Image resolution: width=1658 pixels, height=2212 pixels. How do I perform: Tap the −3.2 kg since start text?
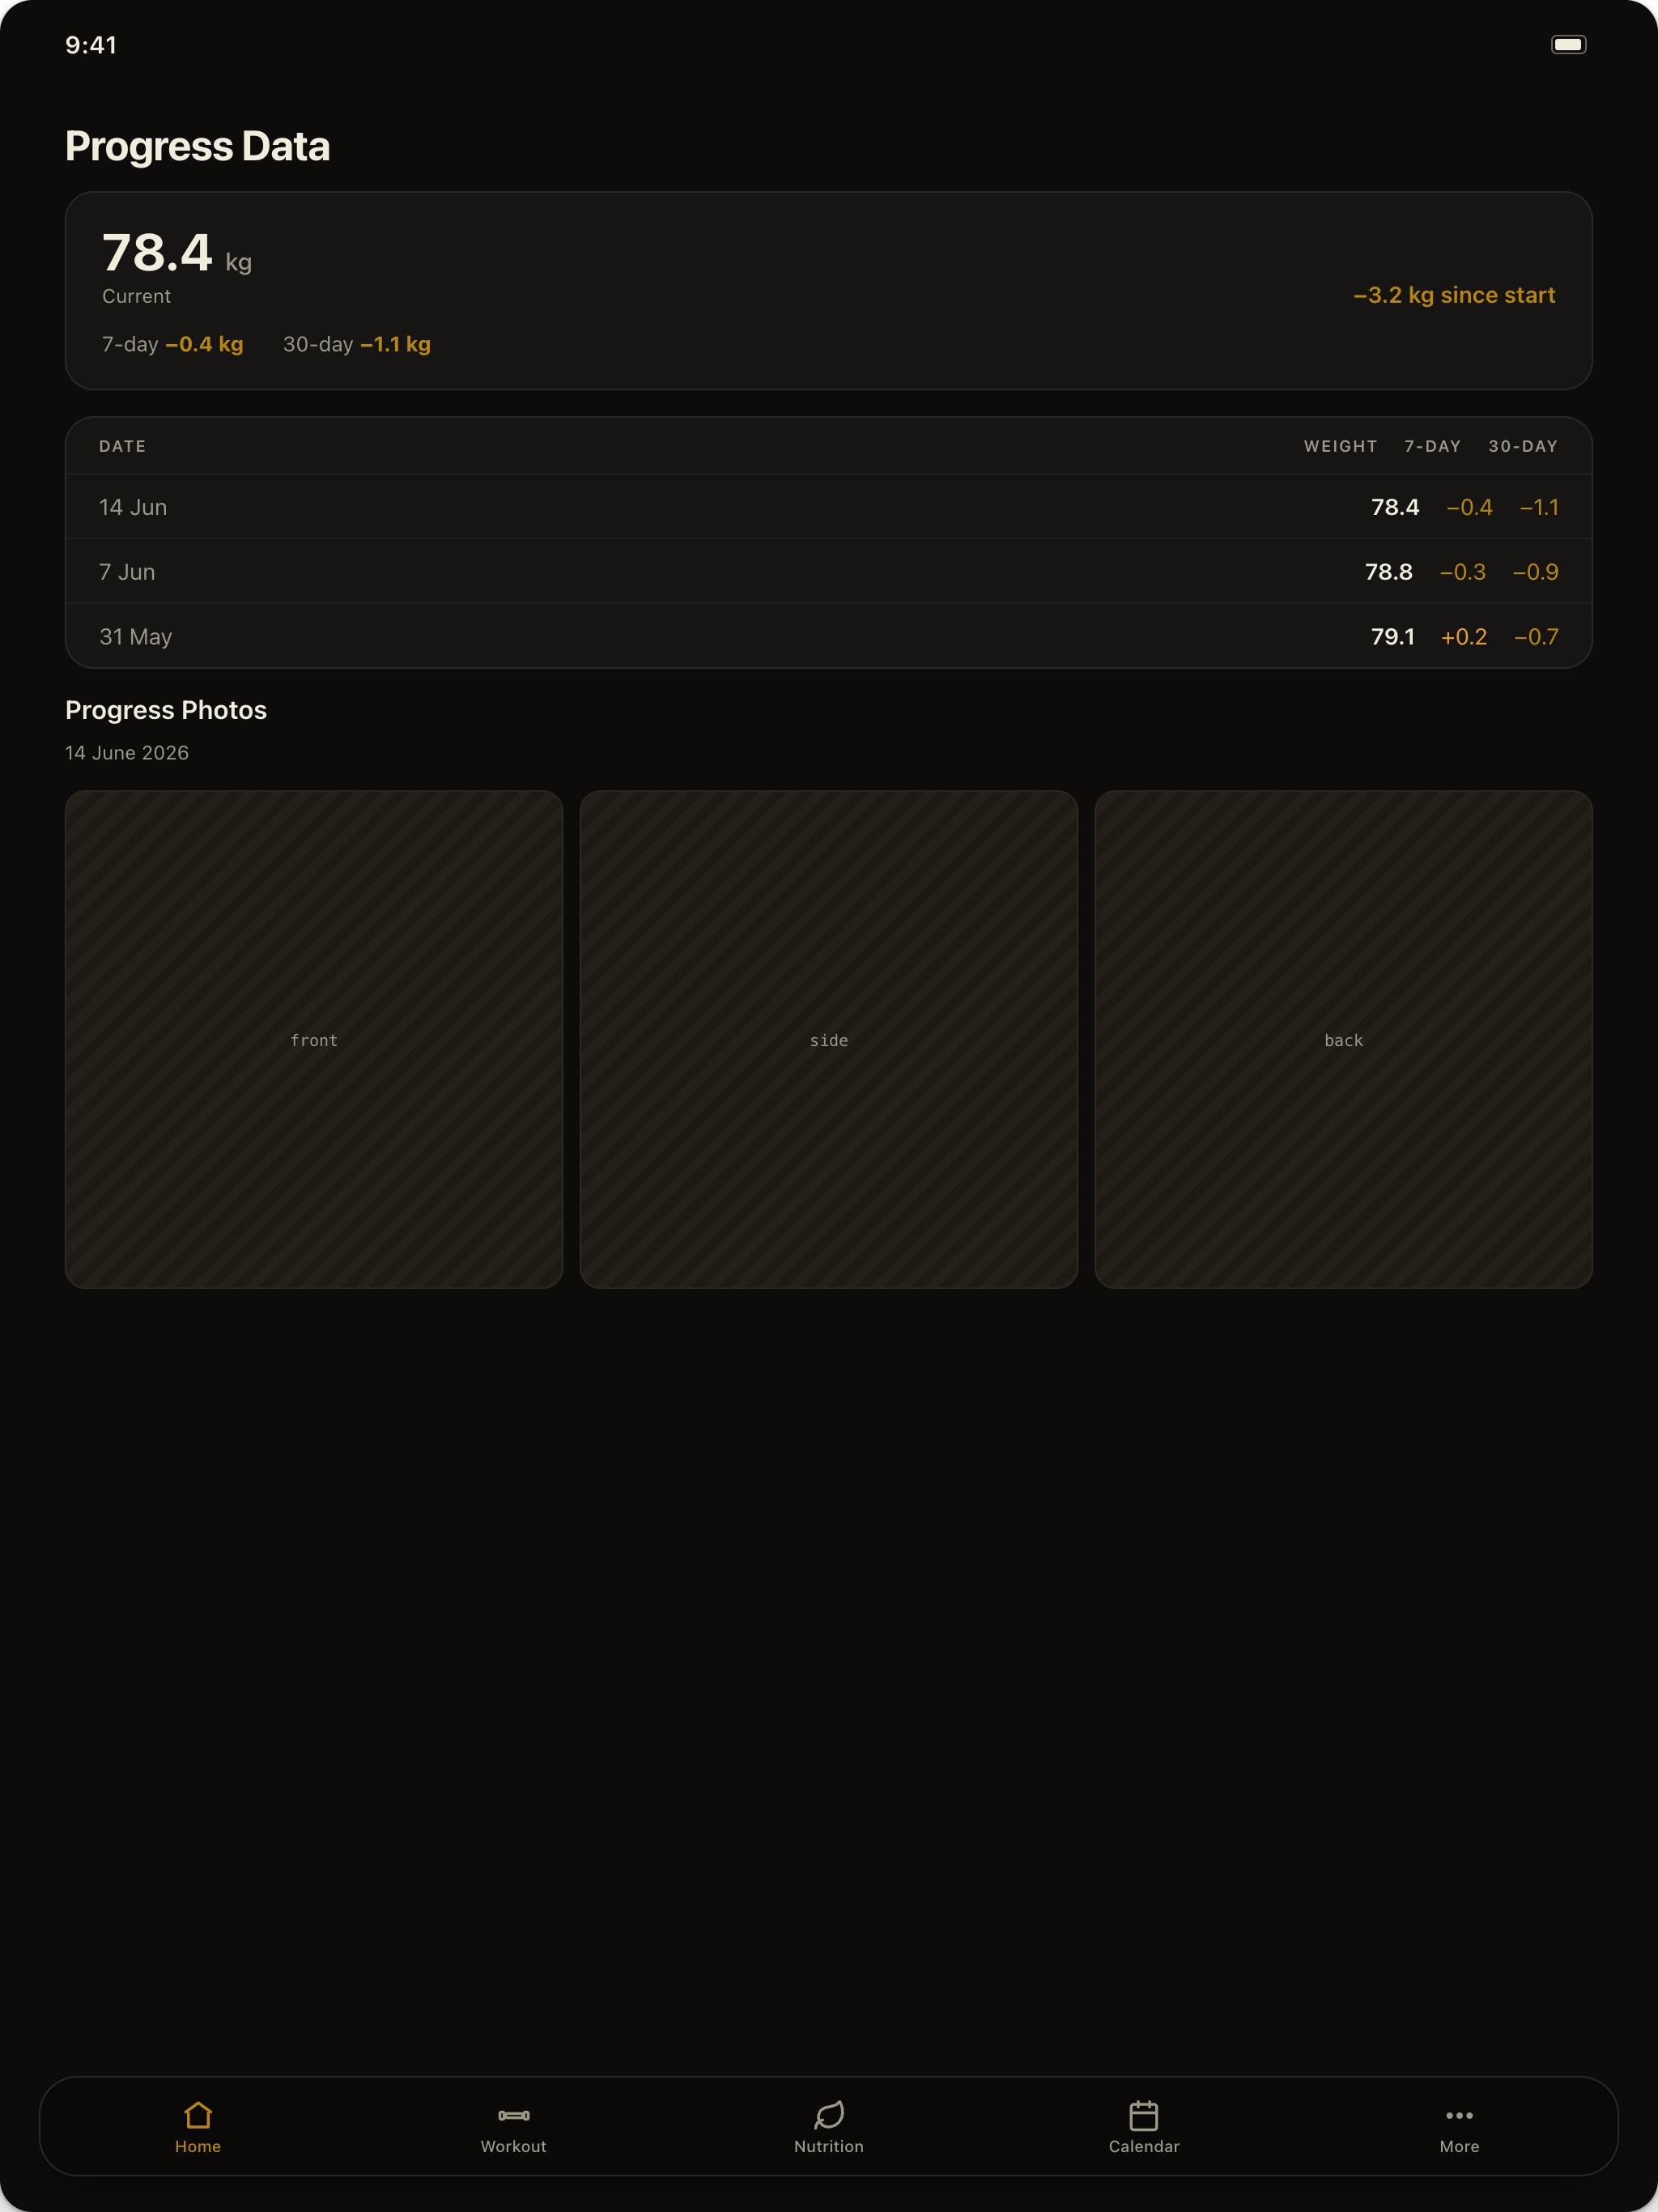tap(1454, 295)
